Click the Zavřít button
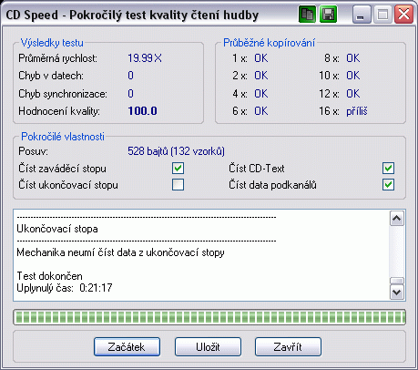This screenshot has height=370, width=418. click(x=288, y=346)
